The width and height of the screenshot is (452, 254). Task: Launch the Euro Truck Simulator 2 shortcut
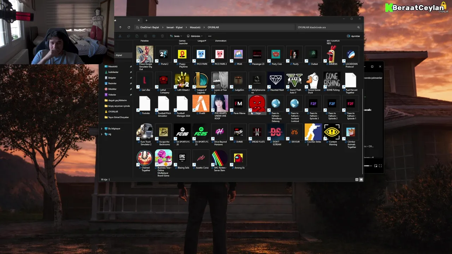tap(145, 135)
